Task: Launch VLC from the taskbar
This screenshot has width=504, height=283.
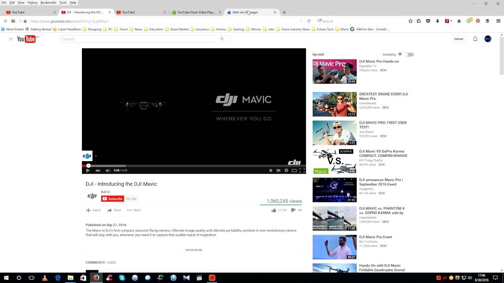Action: 44,278
